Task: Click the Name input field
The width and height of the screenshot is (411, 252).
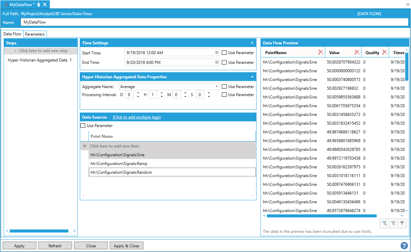Action: [x=214, y=22]
